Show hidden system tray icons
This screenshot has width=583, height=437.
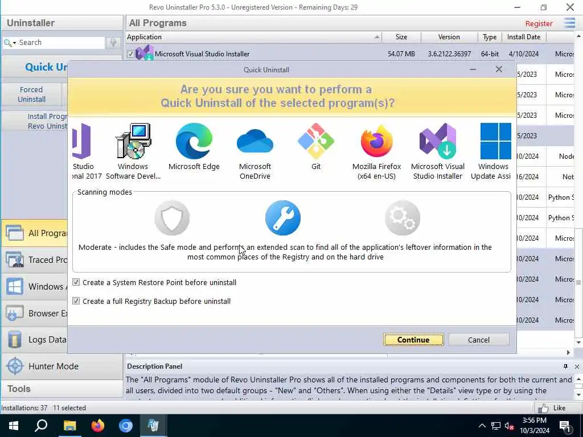pyautogui.click(x=482, y=426)
